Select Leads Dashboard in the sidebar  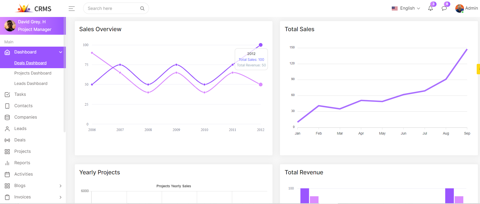click(31, 84)
